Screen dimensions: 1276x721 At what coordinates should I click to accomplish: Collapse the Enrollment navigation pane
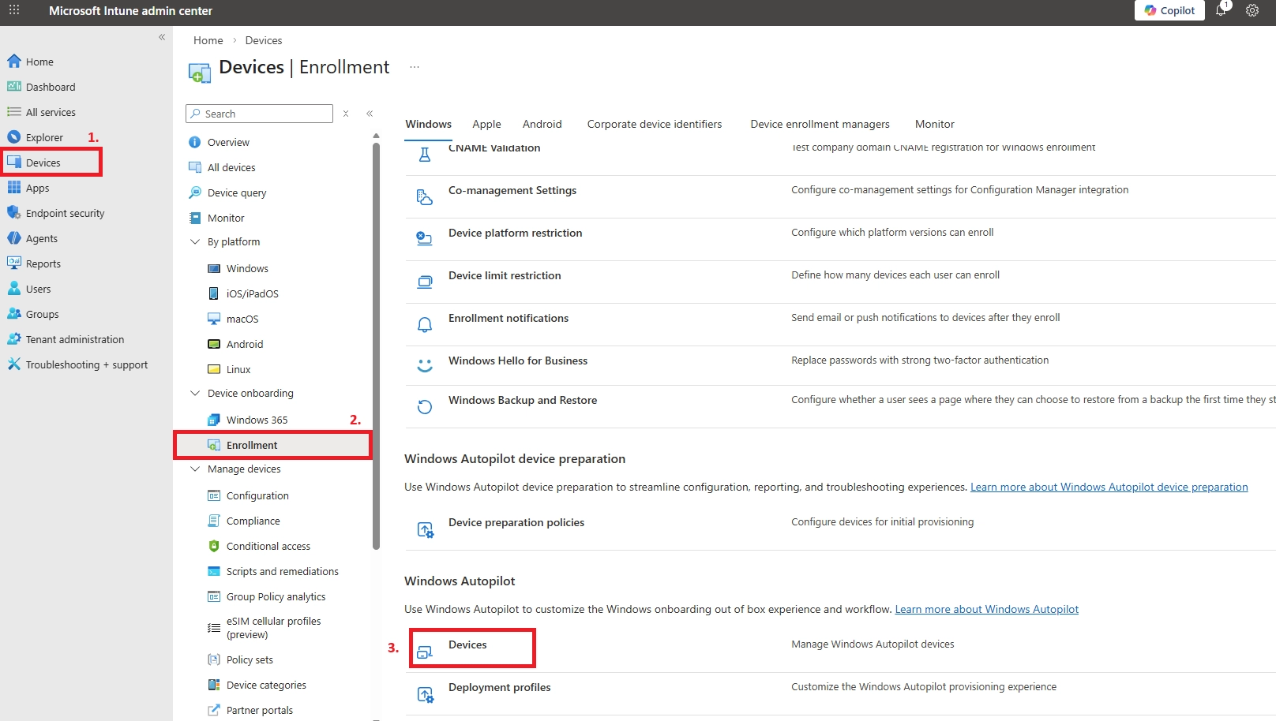click(x=370, y=114)
